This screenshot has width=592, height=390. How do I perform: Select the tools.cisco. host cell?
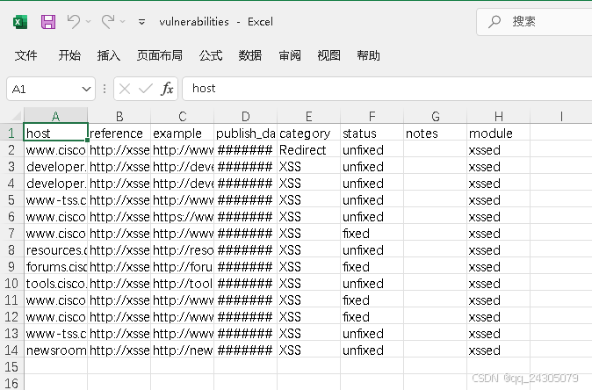tap(56, 283)
